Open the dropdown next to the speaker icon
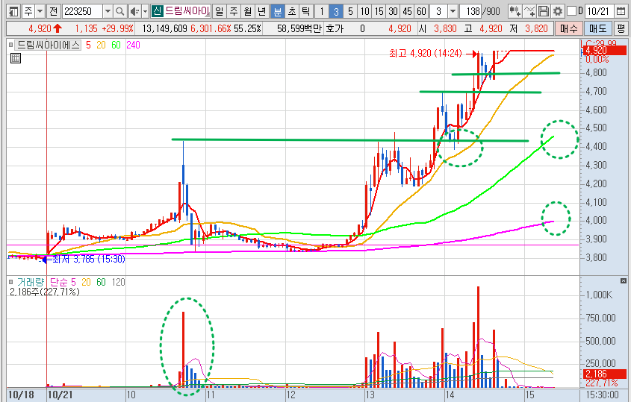The height and width of the screenshot is (402, 631). pyautogui.click(x=146, y=11)
